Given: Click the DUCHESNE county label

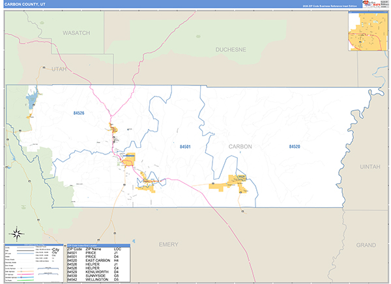Looking at the screenshot, I should coord(231,50).
